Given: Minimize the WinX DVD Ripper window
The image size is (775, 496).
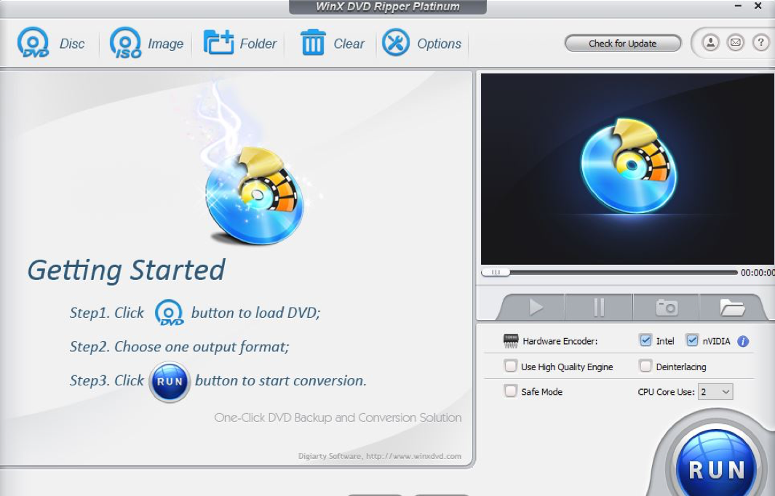Looking at the screenshot, I should tap(738, 6).
